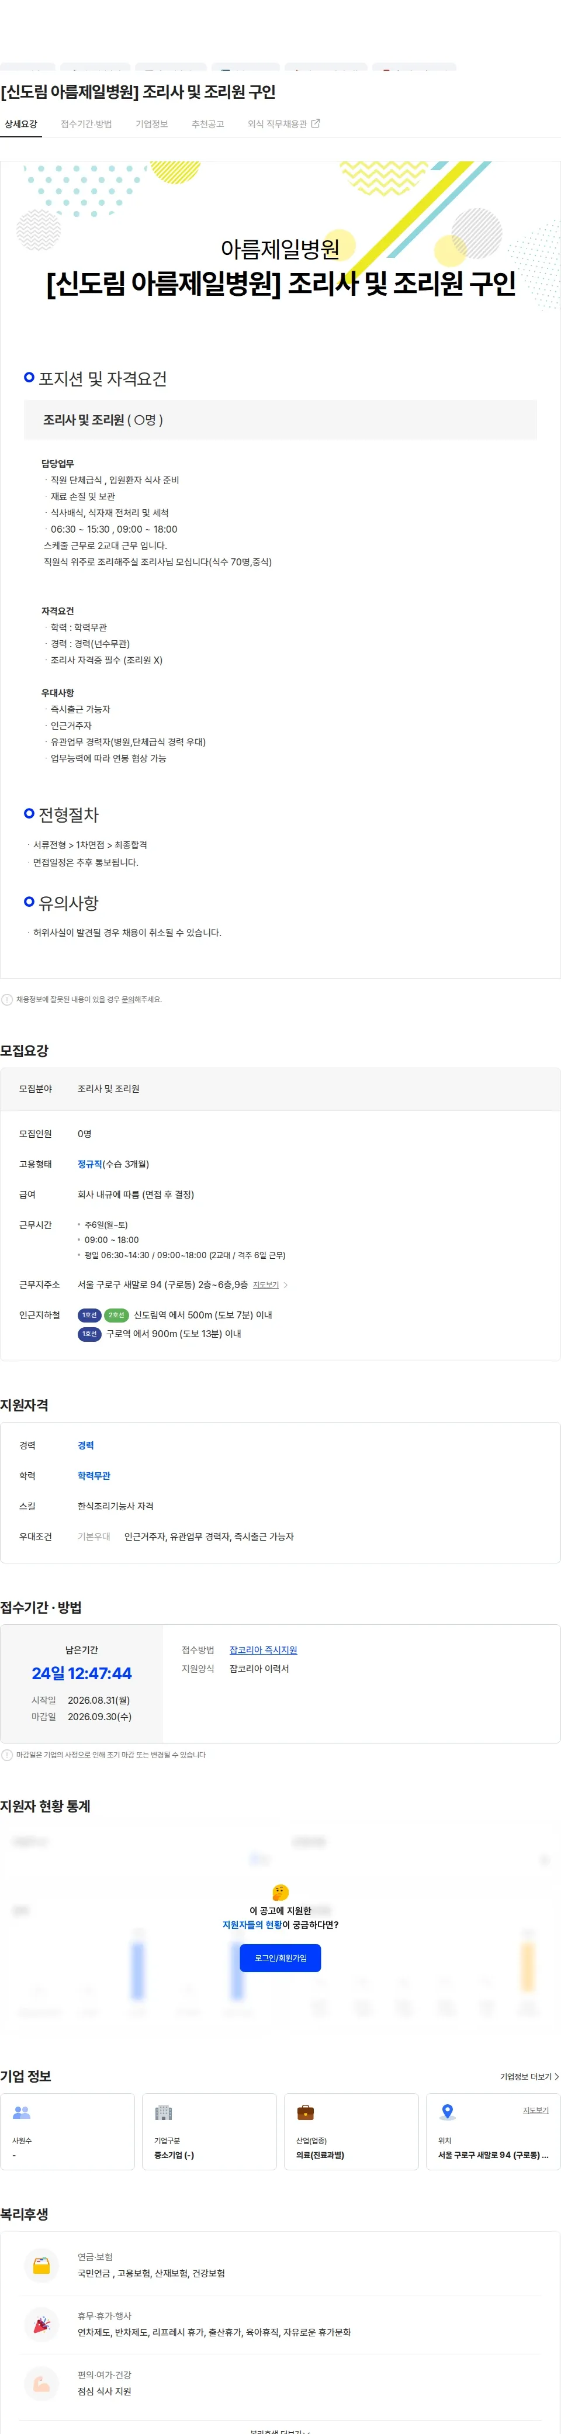Click the 경력 value under 지원자격
The image size is (561, 2434).
tap(86, 1446)
